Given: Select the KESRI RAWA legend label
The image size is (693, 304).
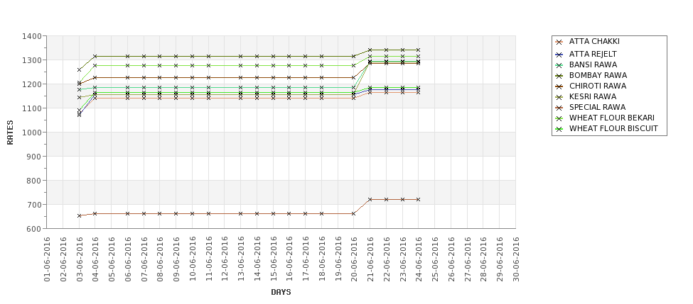Looking at the screenshot, I should click(593, 96).
